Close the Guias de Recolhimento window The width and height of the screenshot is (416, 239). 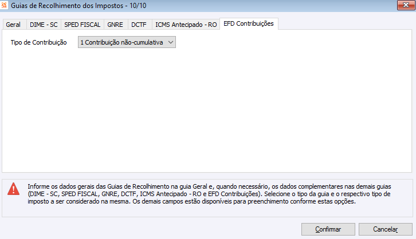(406, 5)
